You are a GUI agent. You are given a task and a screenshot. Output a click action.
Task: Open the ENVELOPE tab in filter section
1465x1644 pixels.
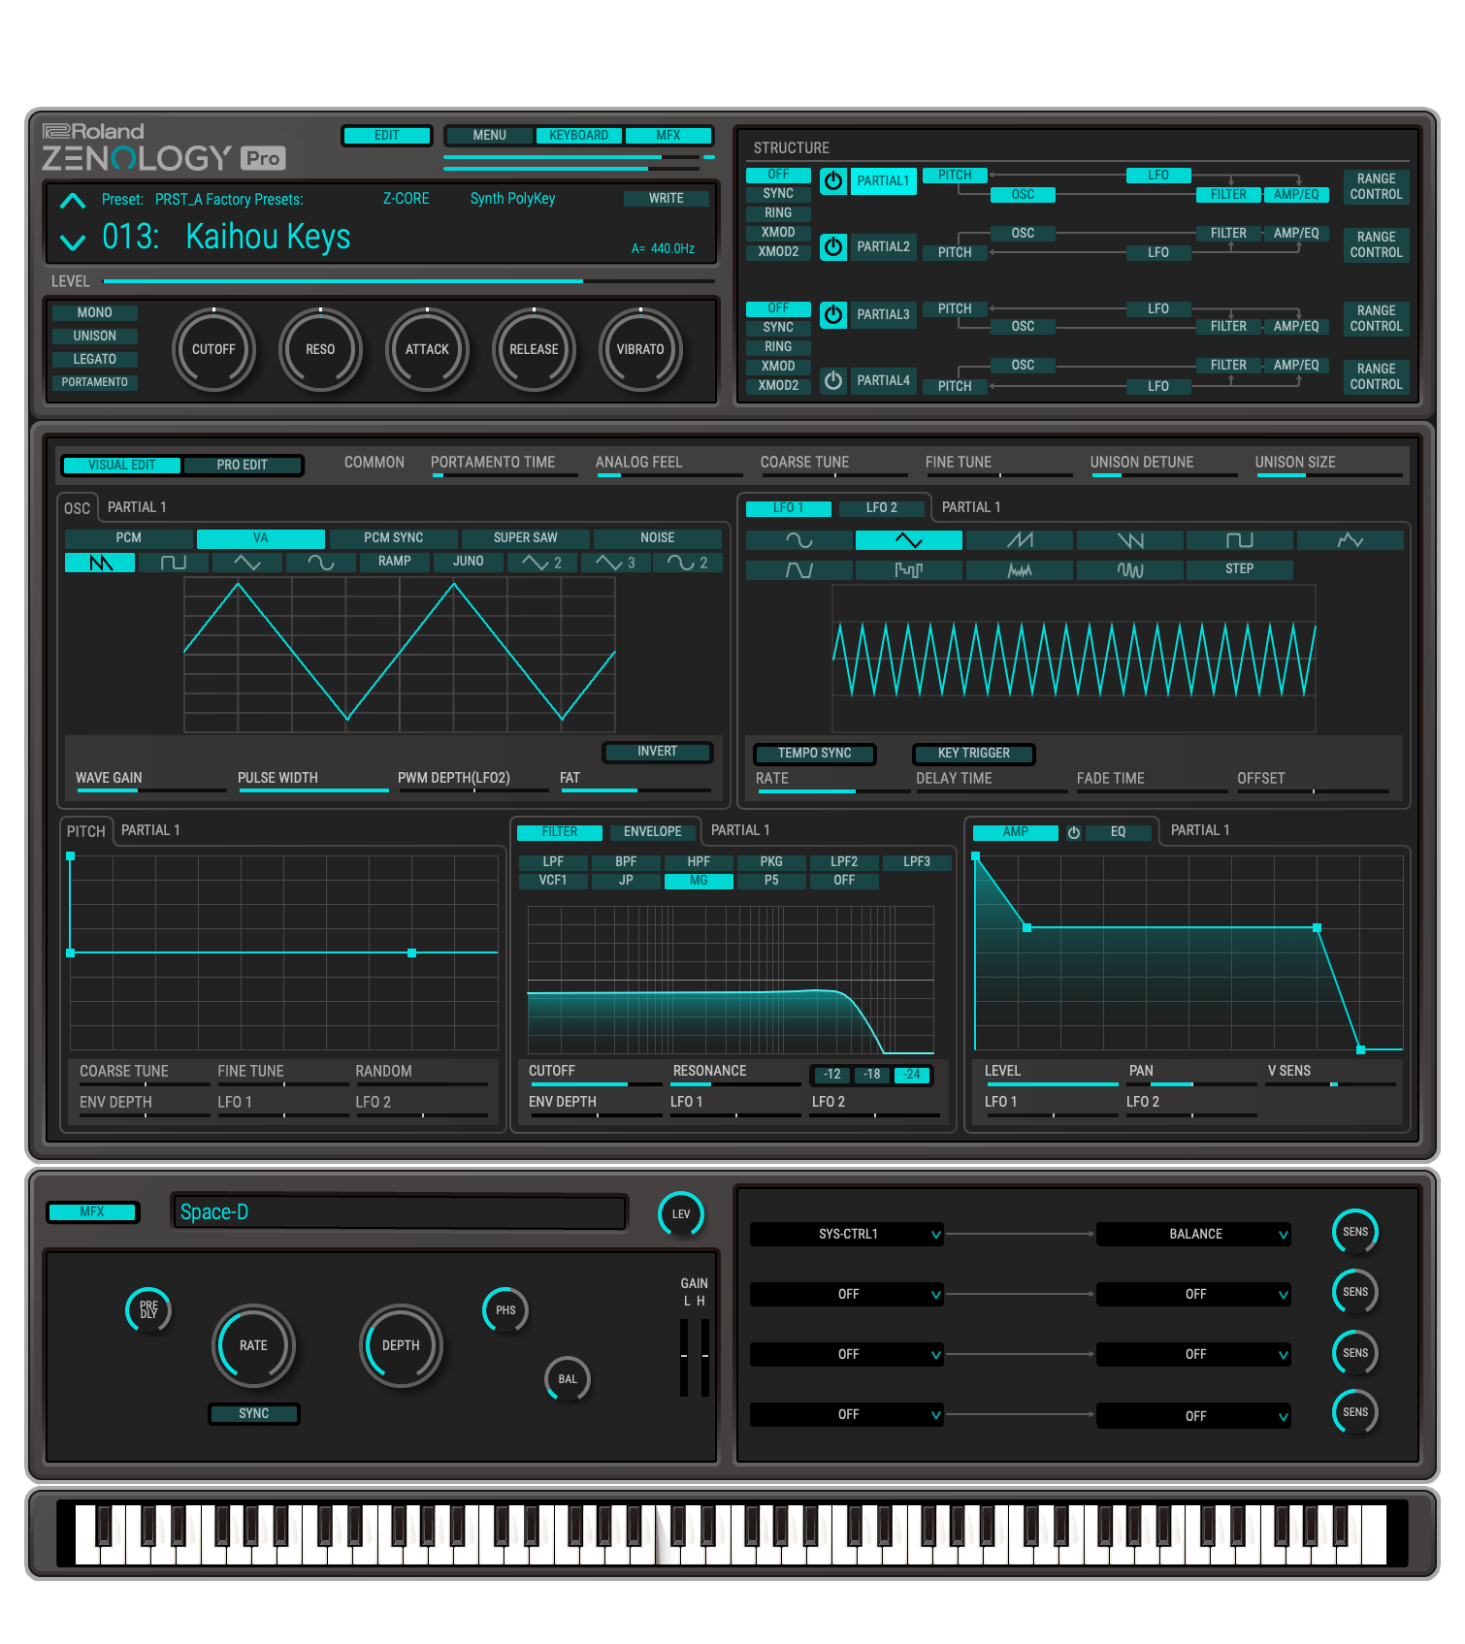pos(652,832)
